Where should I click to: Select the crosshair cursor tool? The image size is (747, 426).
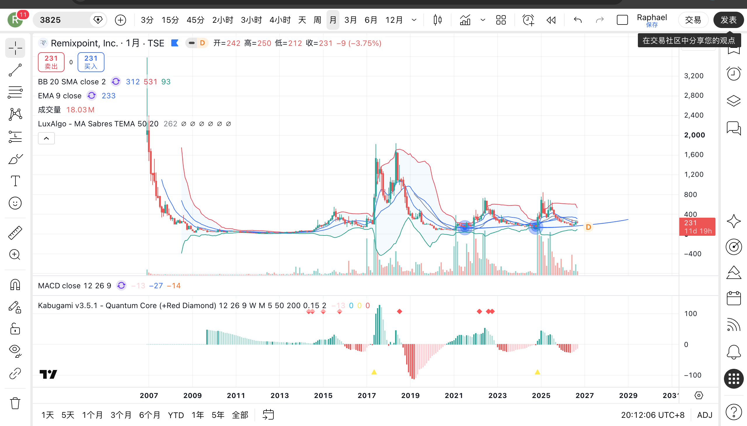coord(15,48)
